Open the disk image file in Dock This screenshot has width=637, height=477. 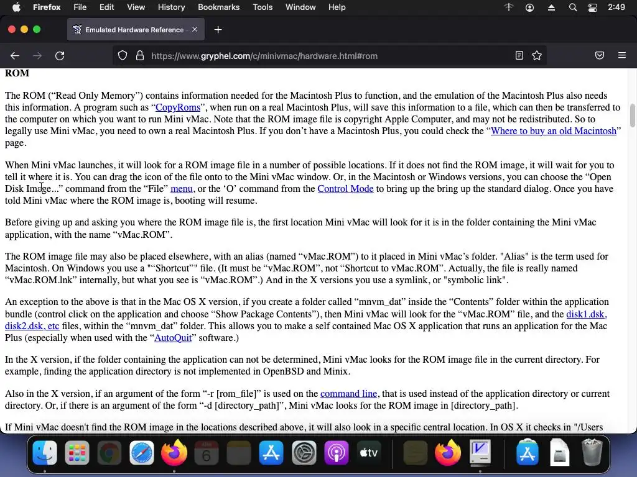559,452
